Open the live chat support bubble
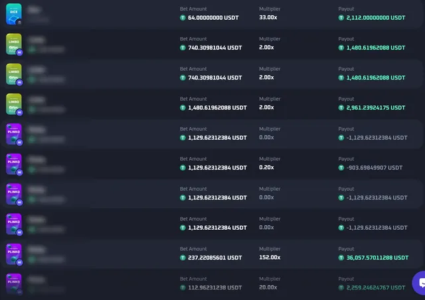Image resolution: width=425 pixels, height=300 pixels. coord(419,283)
